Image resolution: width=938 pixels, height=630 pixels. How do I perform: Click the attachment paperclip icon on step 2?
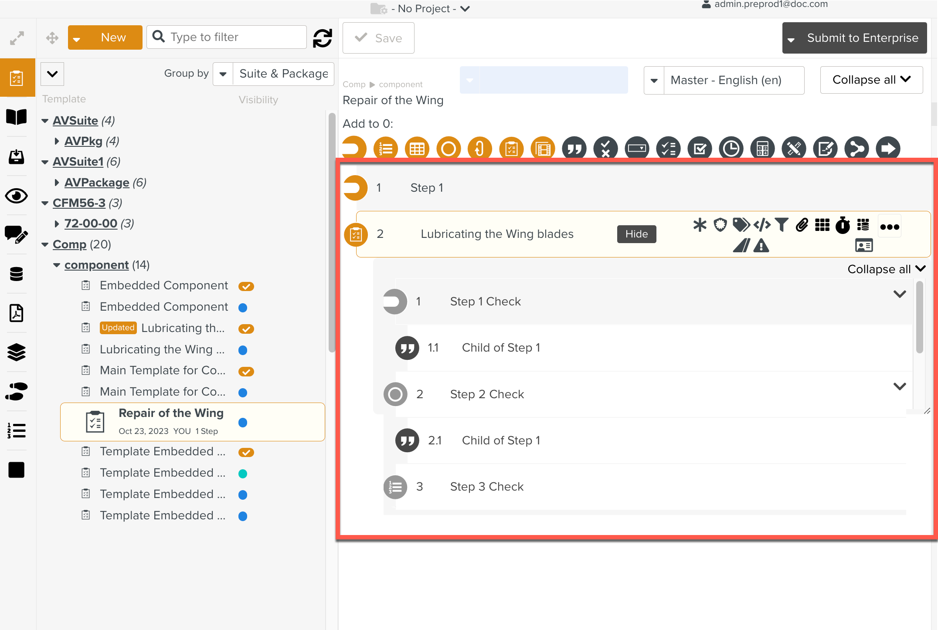(x=802, y=225)
